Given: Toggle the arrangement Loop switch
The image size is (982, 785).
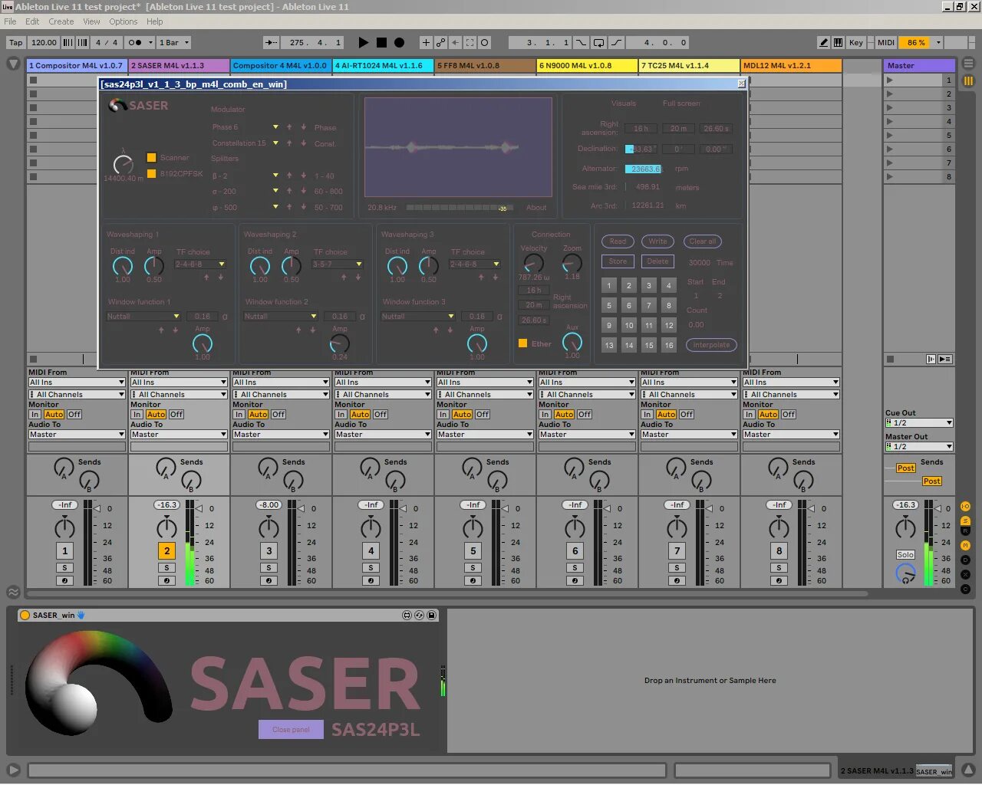Looking at the screenshot, I should tap(598, 43).
